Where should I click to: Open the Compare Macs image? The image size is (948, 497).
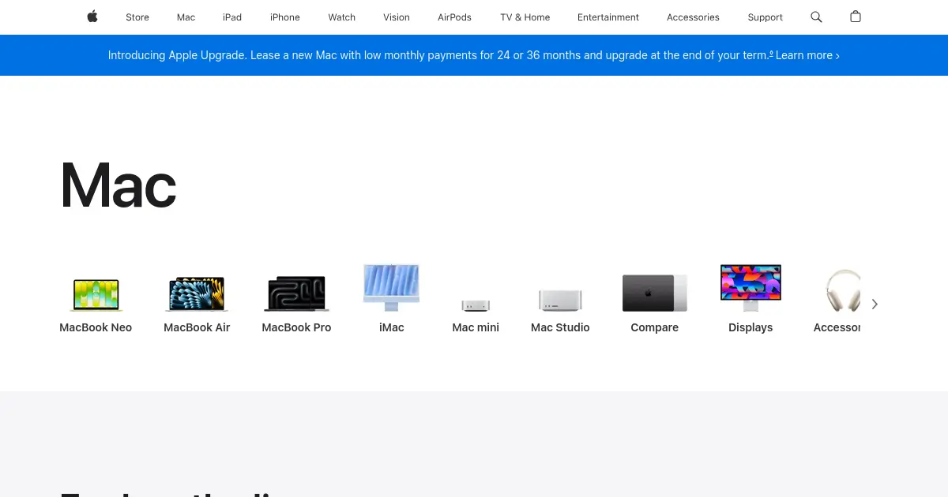coord(655,293)
